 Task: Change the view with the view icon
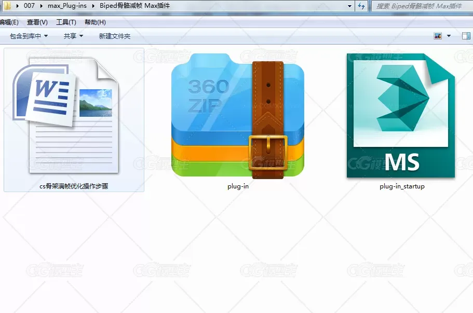pos(438,36)
